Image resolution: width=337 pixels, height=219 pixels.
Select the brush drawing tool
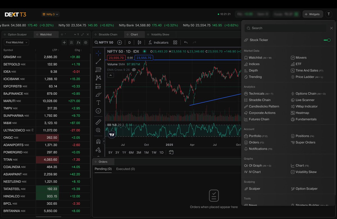98,94
